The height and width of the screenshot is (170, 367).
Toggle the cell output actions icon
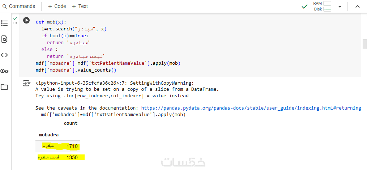(26, 84)
